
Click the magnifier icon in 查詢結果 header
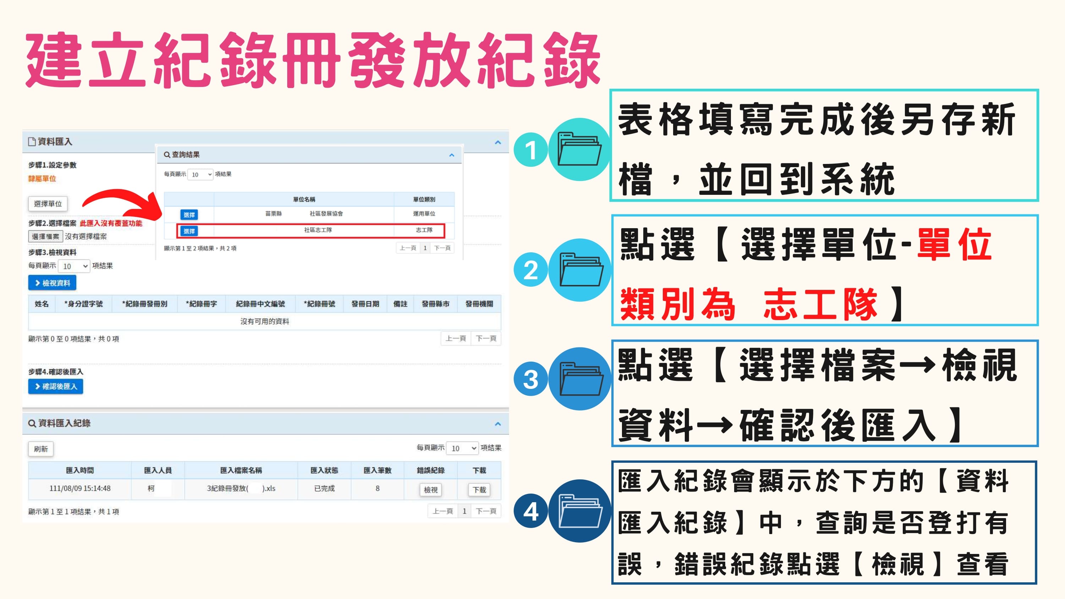(166, 155)
